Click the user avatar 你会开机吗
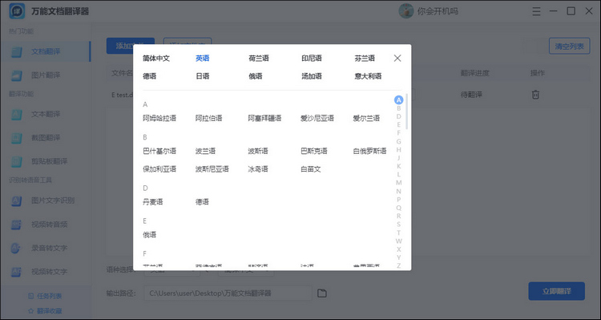Image resolution: width=601 pixels, height=320 pixels. tap(406, 11)
